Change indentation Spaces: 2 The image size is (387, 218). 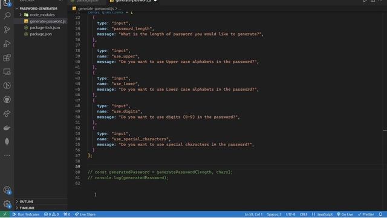(x=274, y=214)
